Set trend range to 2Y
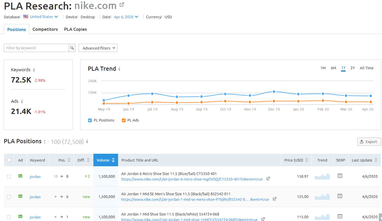Viewport: 382px width, 221px height. pos(353,68)
